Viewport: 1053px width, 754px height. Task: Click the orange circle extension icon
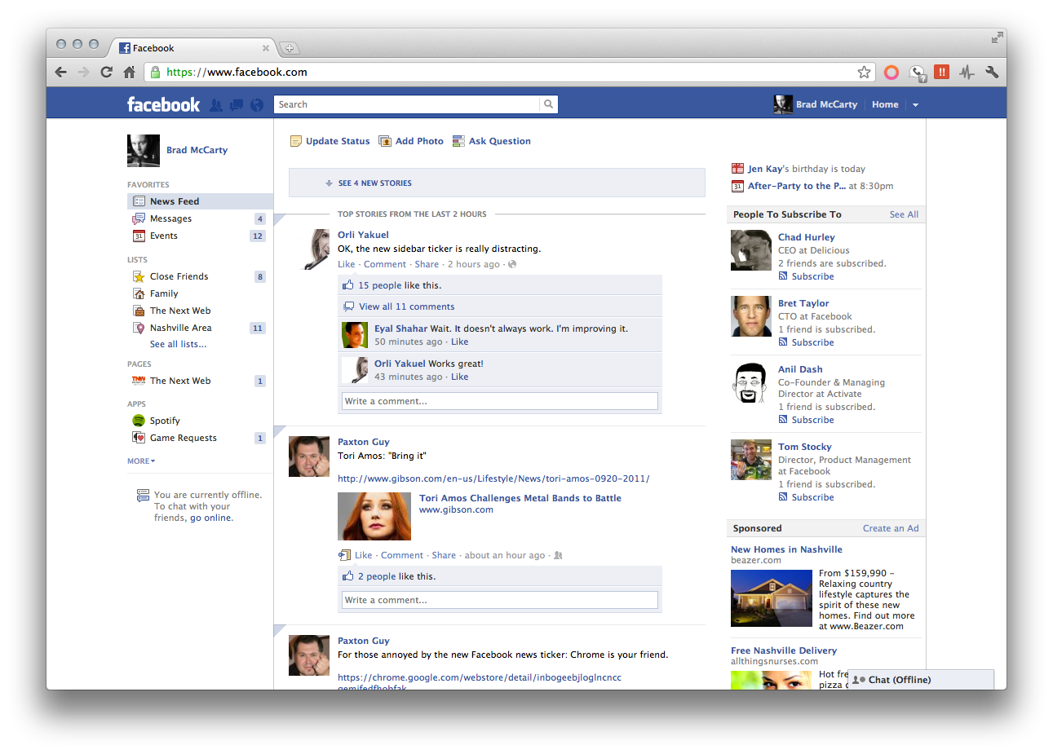[892, 73]
